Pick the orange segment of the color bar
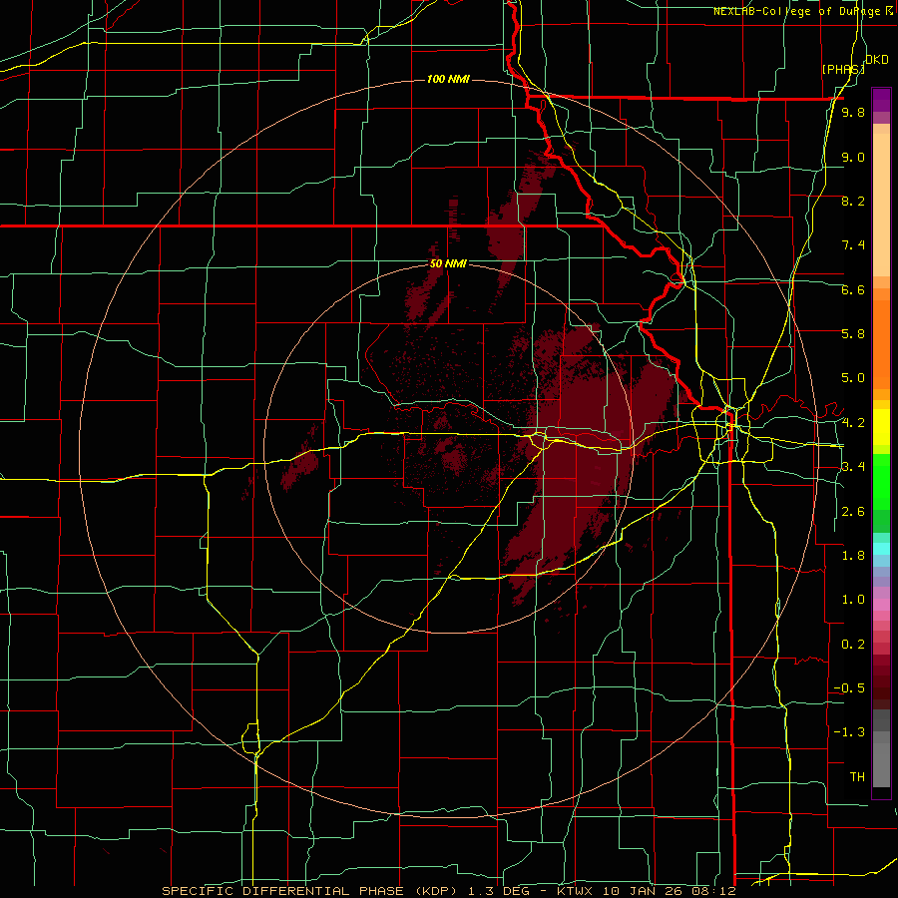The height and width of the screenshot is (898, 898). (881, 343)
